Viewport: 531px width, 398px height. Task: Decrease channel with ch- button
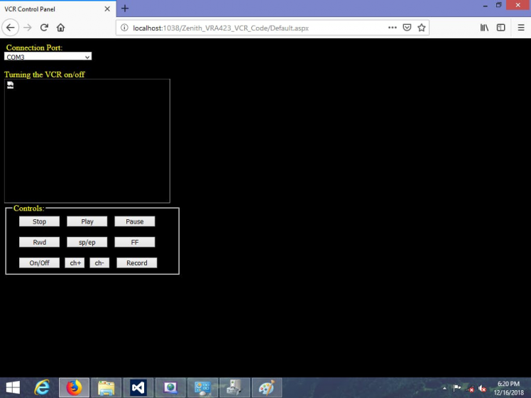pos(99,263)
